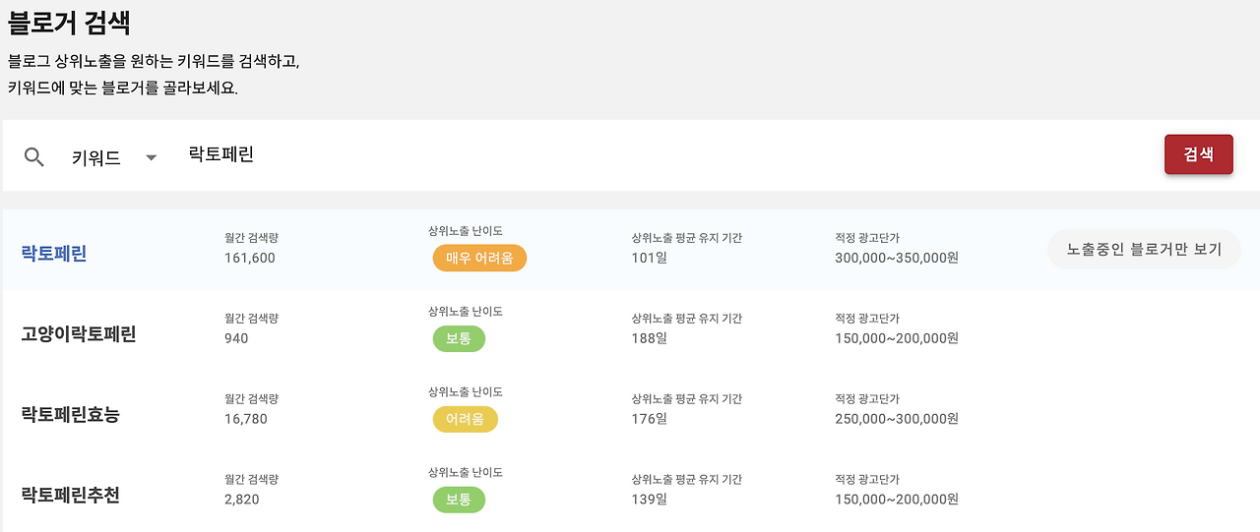Click the 139일 average duration value
The height and width of the screenshot is (532, 1260).
coord(649,500)
